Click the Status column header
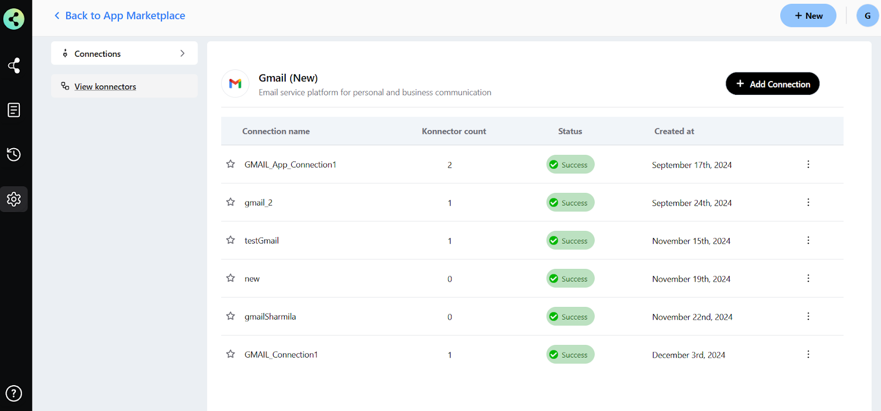 click(570, 131)
